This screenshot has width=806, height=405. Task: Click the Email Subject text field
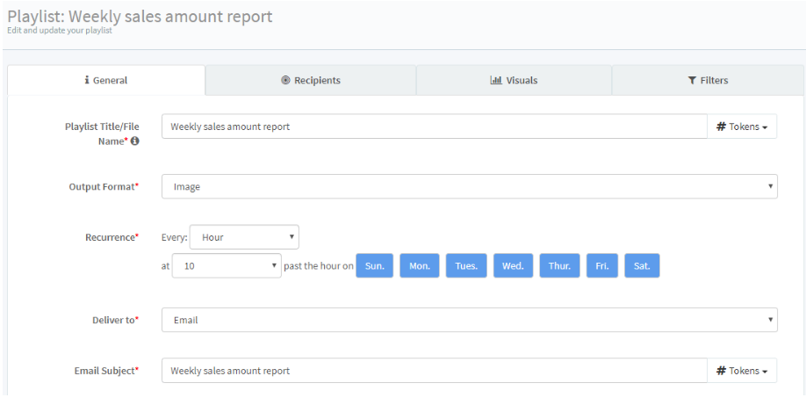point(434,371)
